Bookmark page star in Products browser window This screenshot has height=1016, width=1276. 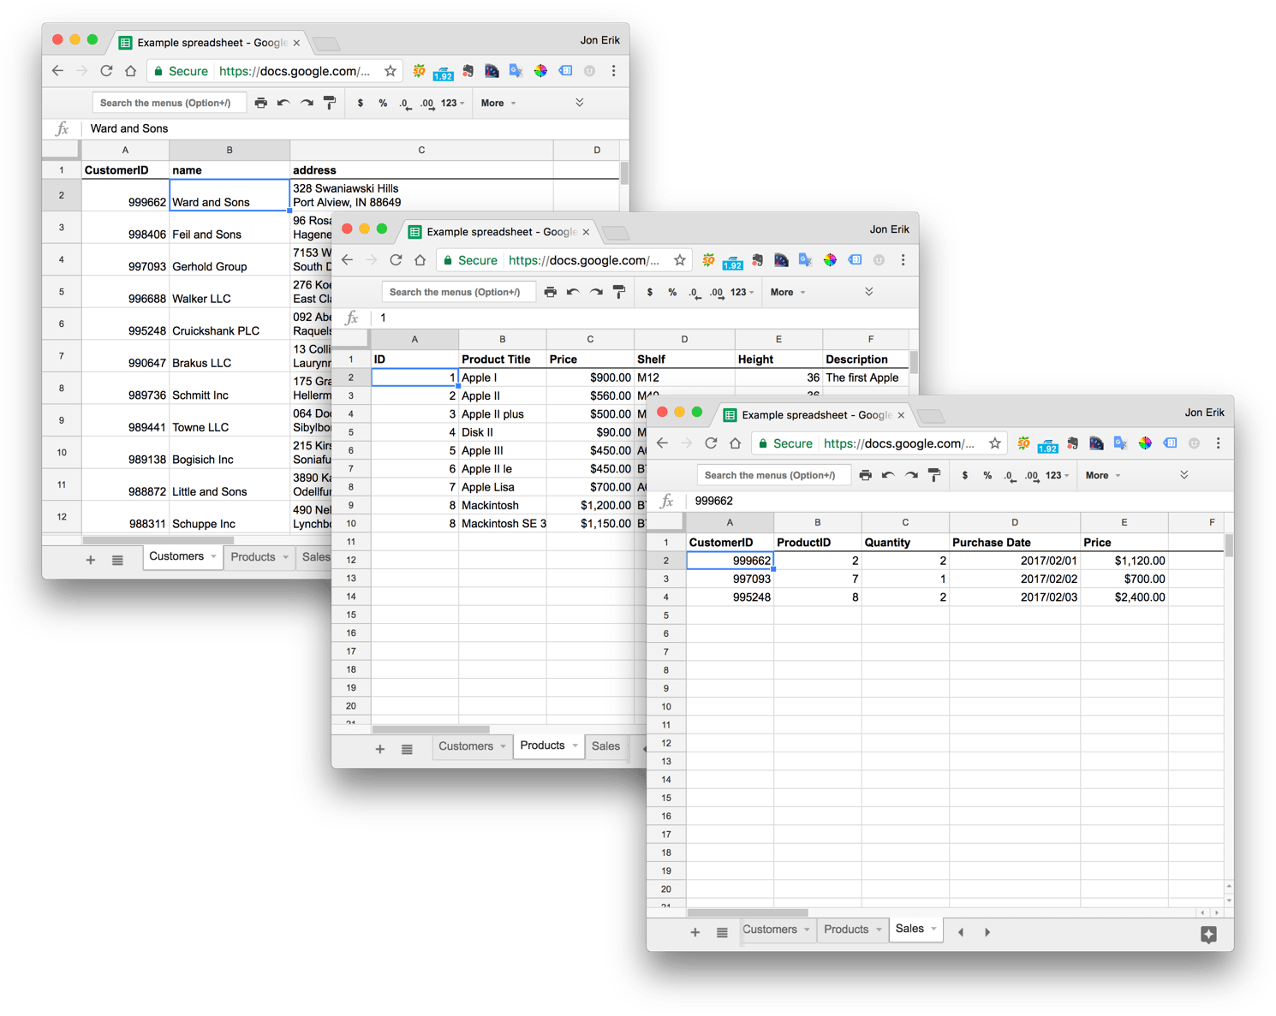point(680,260)
